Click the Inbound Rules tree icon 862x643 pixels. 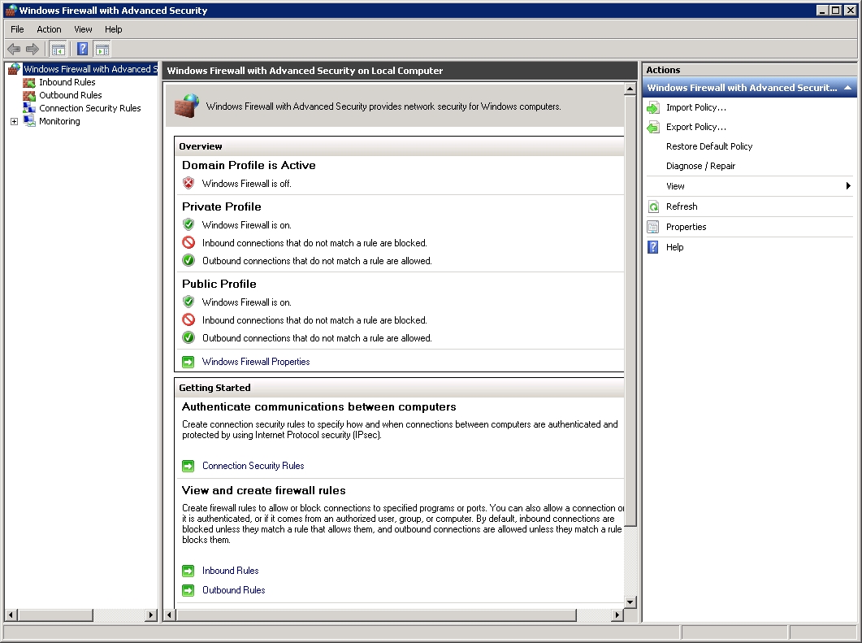[29, 82]
